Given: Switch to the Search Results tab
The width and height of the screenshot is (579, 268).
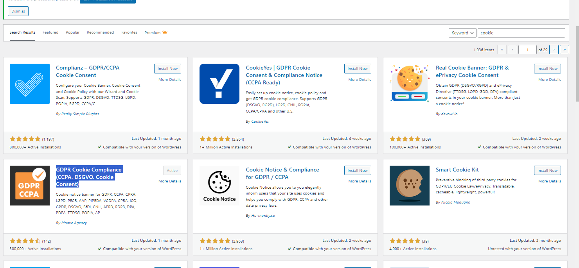Looking at the screenshot, I should tap(22, 32).
